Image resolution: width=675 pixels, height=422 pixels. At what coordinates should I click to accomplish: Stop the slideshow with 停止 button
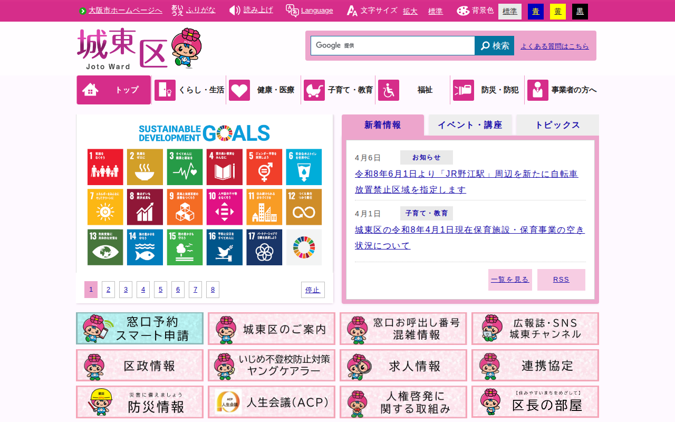pos(313,290)
